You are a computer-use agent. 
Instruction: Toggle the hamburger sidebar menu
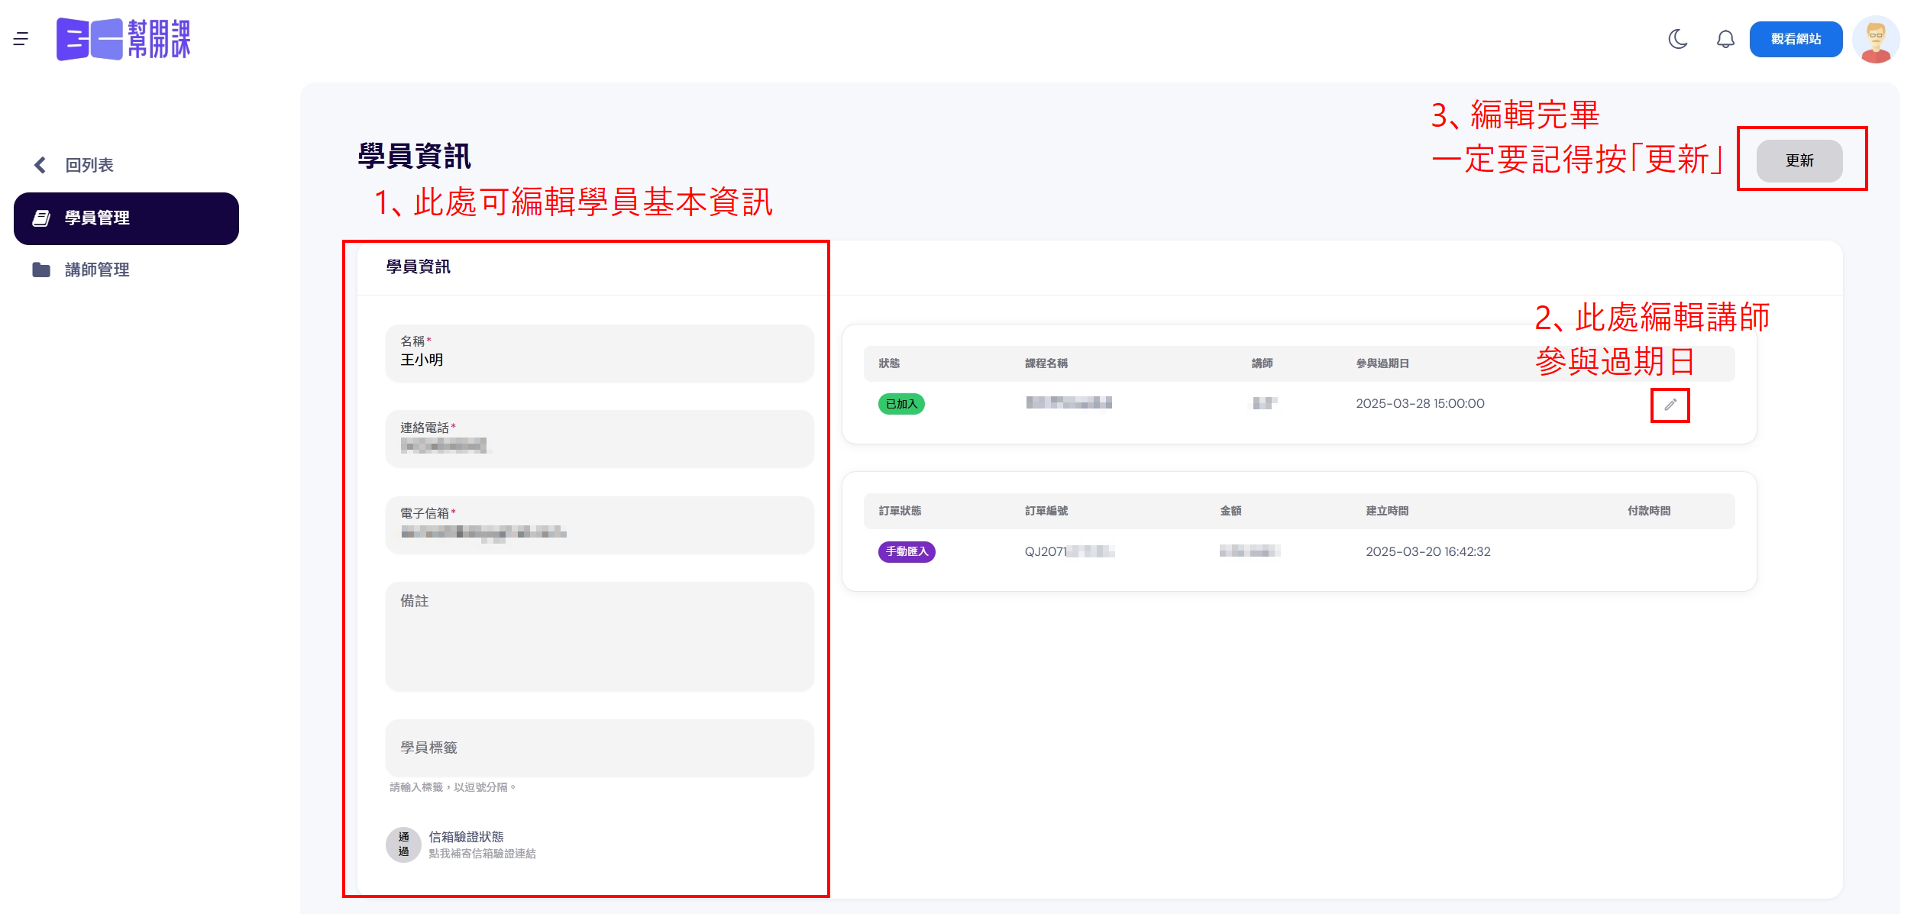(x=21, y=38)
